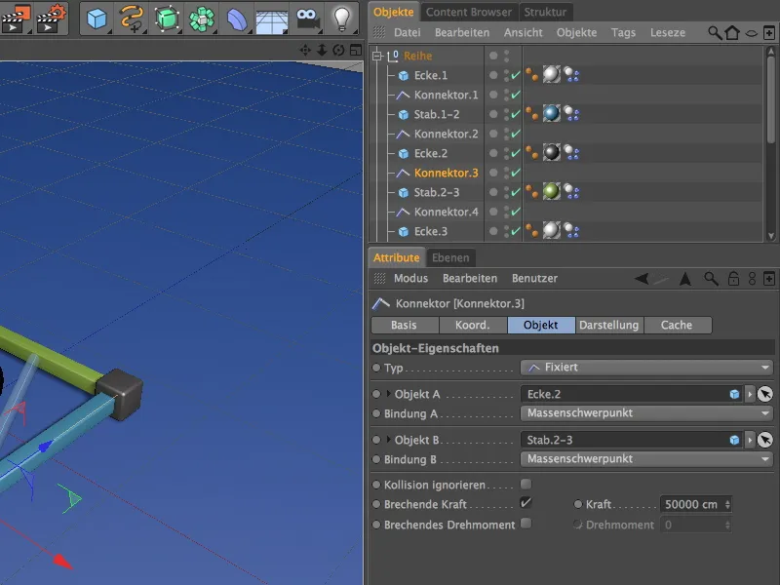Open the Benutzer menu
Image resolution: width=780 pixels, height=585 pixels.
[x=534, y=279]
